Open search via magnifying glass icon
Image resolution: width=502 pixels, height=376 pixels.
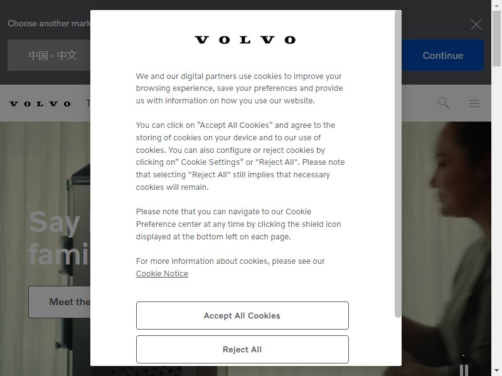(x=444, y=103)
